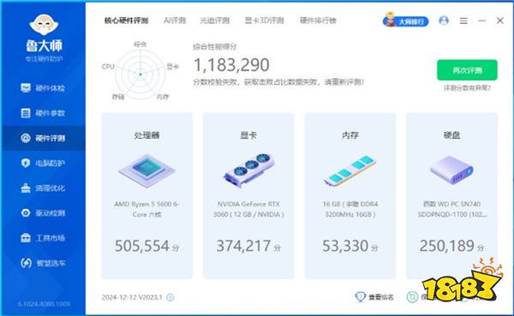Click the 内存 card memory stick image

coord(350,170)
